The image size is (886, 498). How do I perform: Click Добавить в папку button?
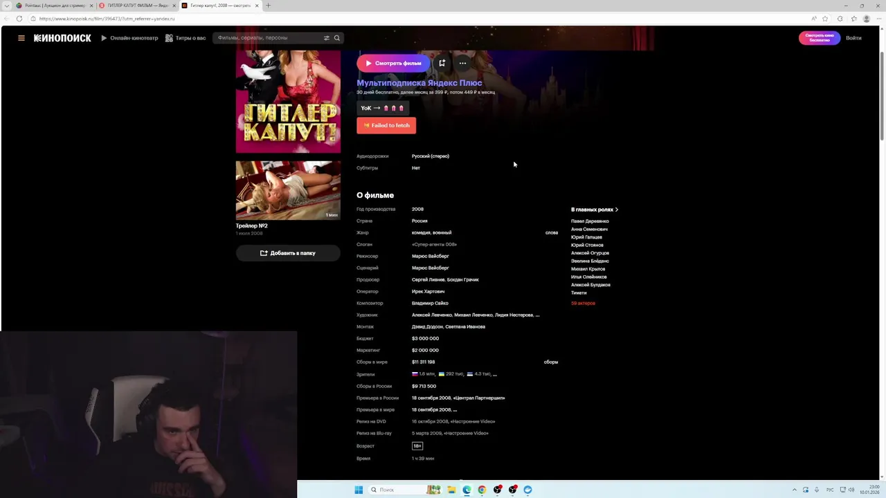pyautogui.click(x=288, y=253)
